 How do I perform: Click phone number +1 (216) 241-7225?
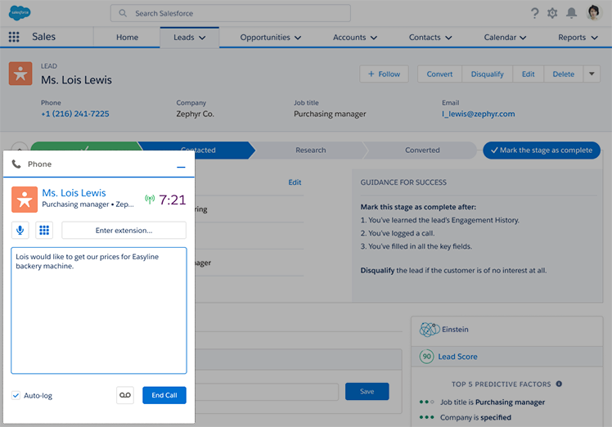tap(75, 114)
